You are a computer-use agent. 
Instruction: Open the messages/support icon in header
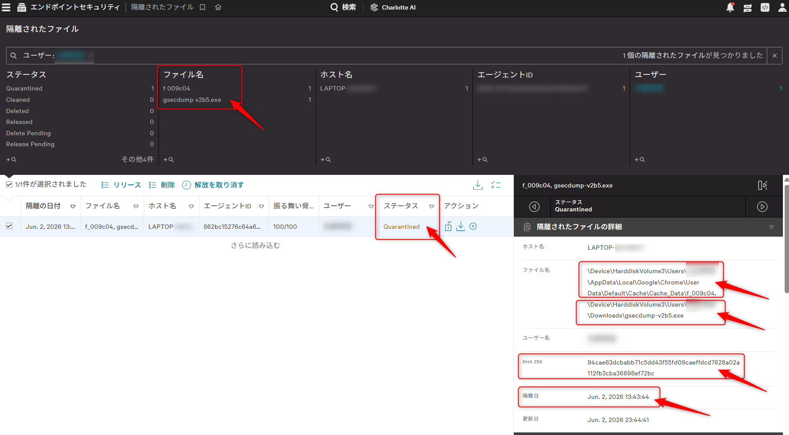(x=748, y=8)
